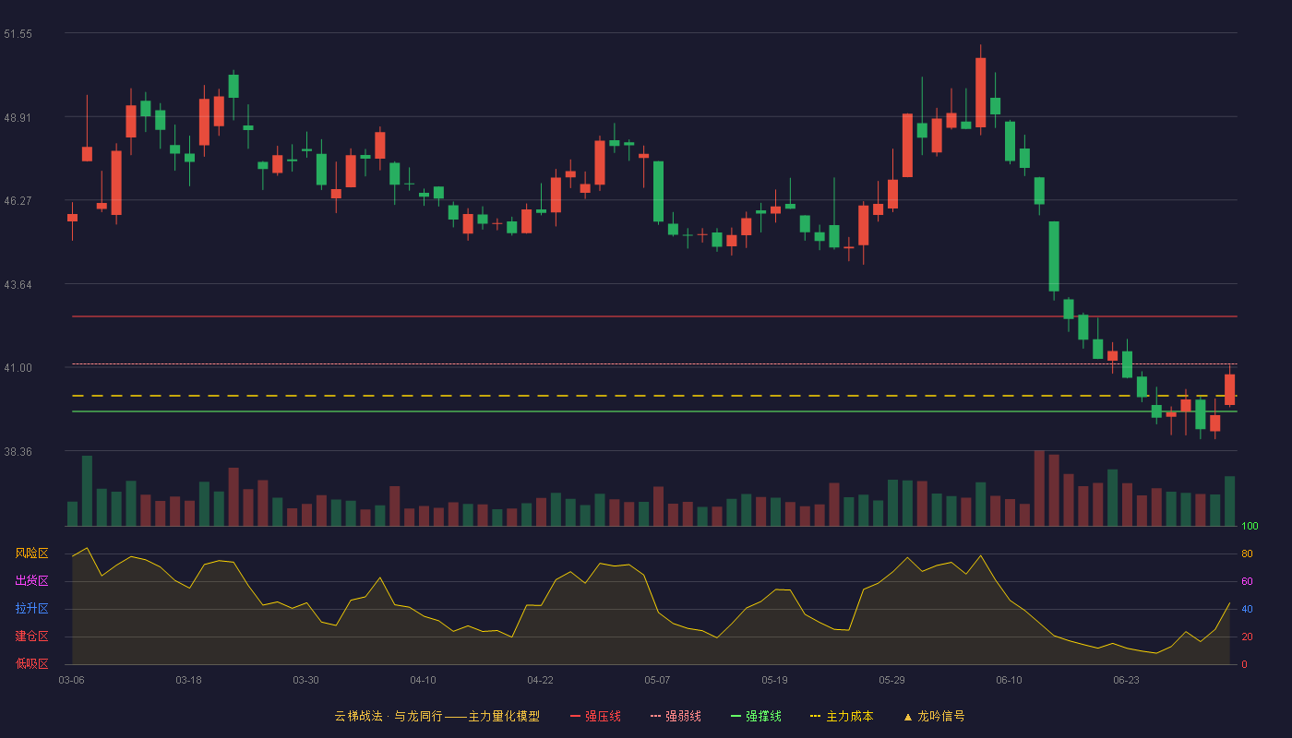Click the red 20 indicator axis value

[x=1247, y=637]
